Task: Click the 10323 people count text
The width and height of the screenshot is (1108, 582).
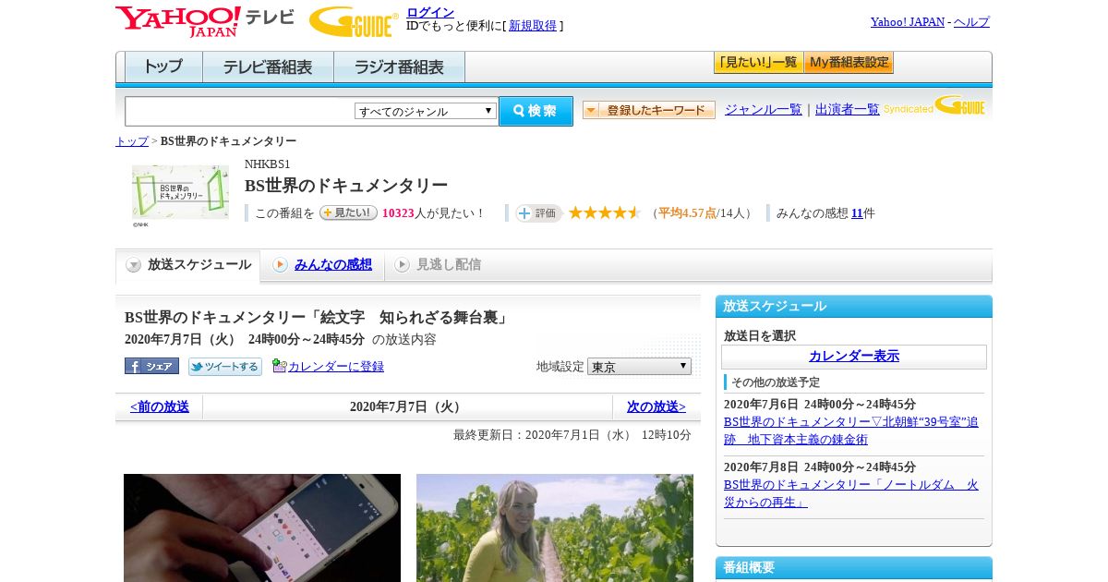Action: (x=398, y=213)
